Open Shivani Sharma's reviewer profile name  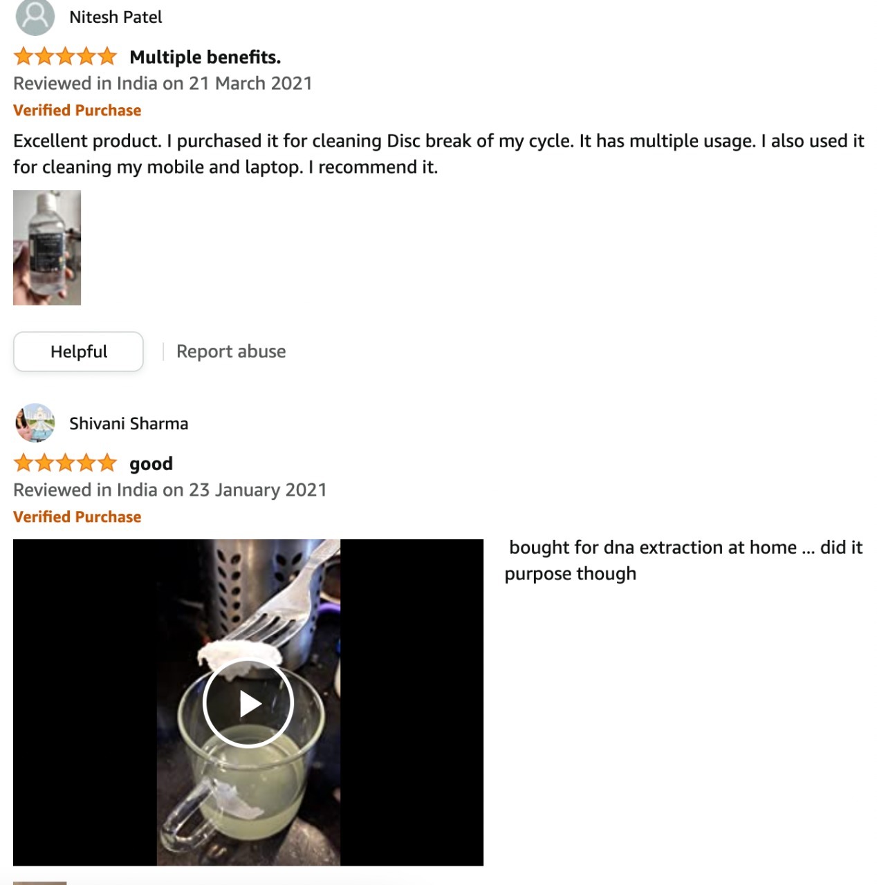(x=129, y=424)
